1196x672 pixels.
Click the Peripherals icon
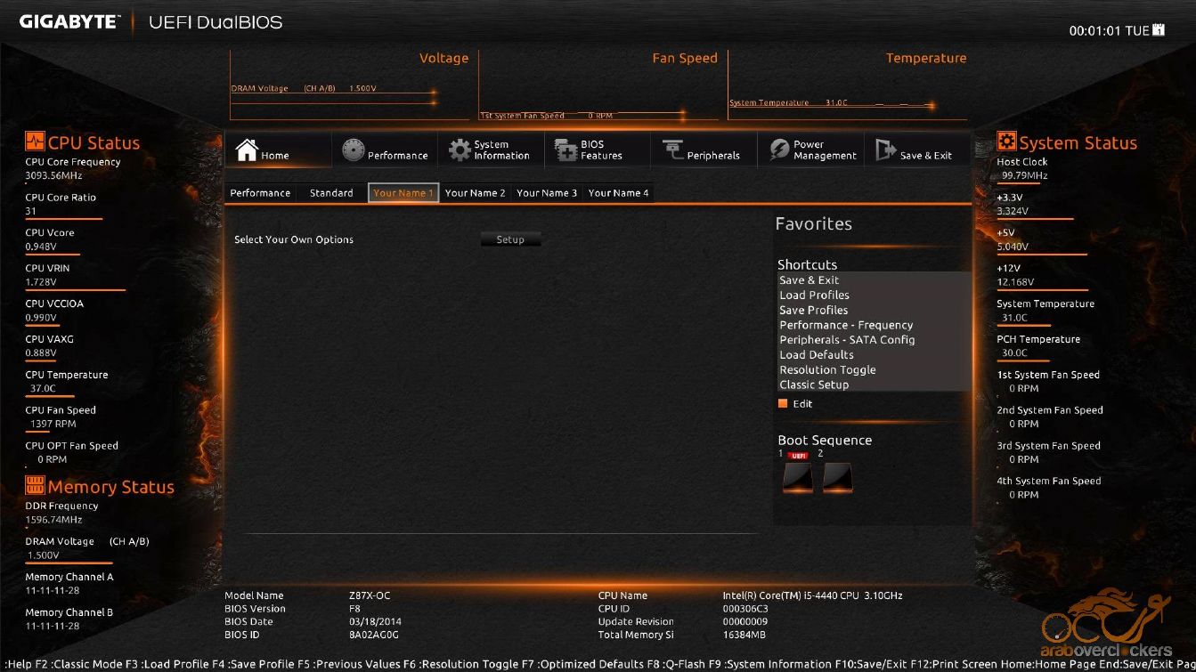672,150
